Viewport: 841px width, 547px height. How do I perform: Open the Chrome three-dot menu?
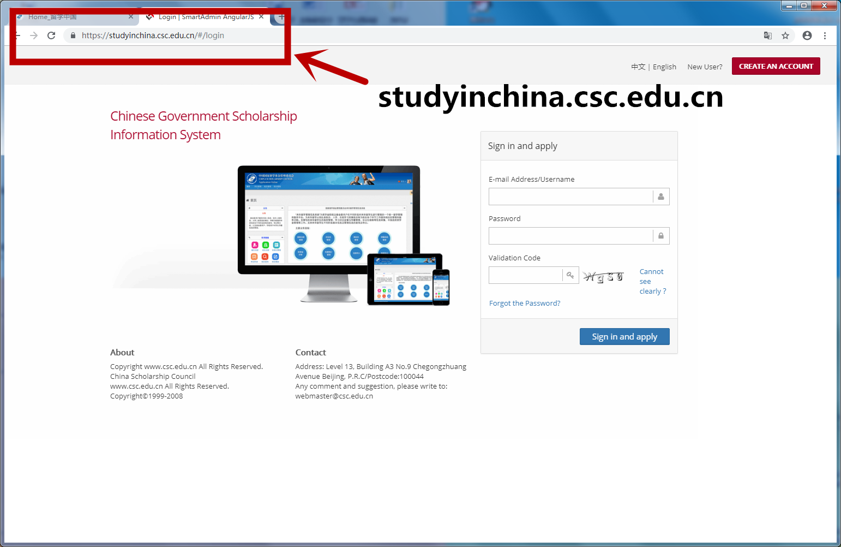(x=825, y=35)
